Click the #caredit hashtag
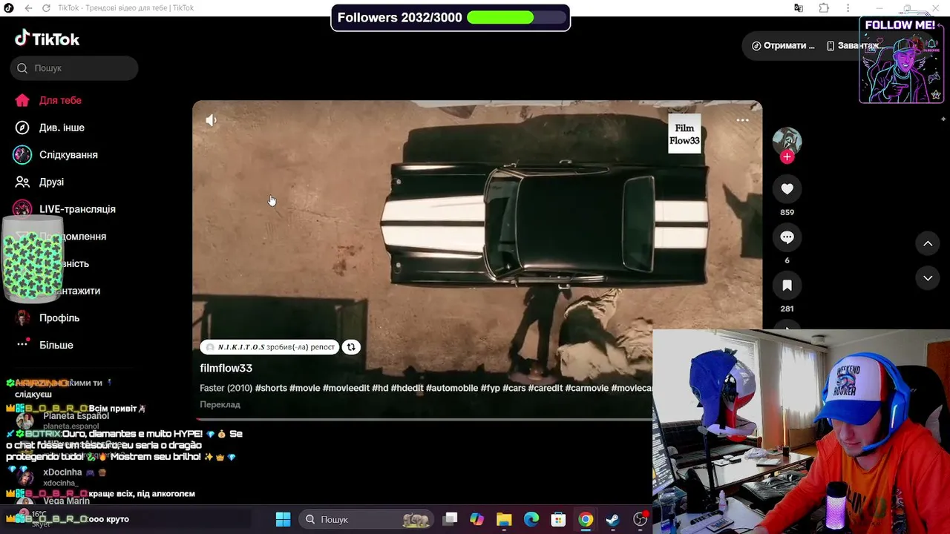This screenshot has width=950, height=534. point(546,388)
